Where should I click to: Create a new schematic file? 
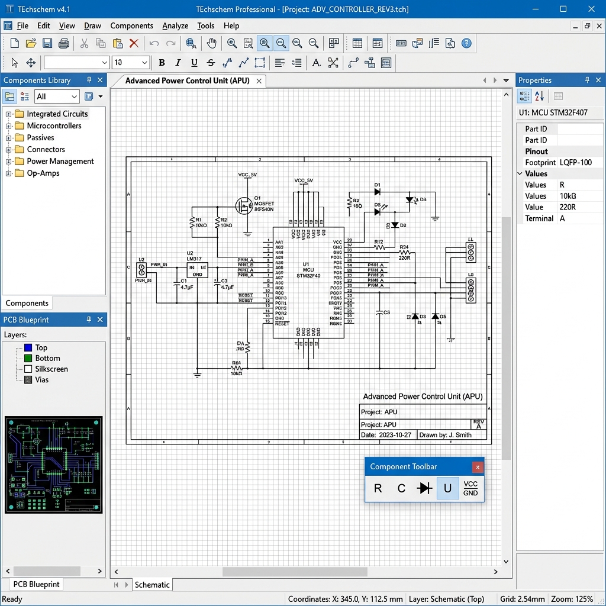pyautogui.click(x=15, y=43)
